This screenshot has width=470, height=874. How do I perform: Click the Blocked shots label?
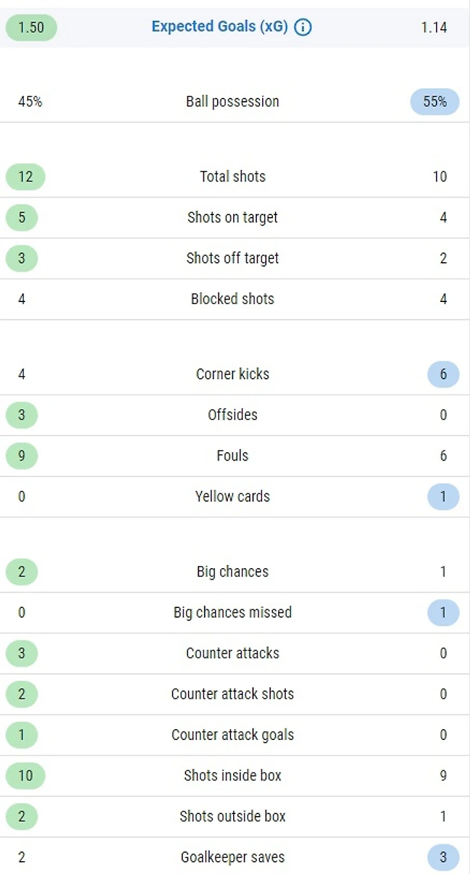[232, 299]
